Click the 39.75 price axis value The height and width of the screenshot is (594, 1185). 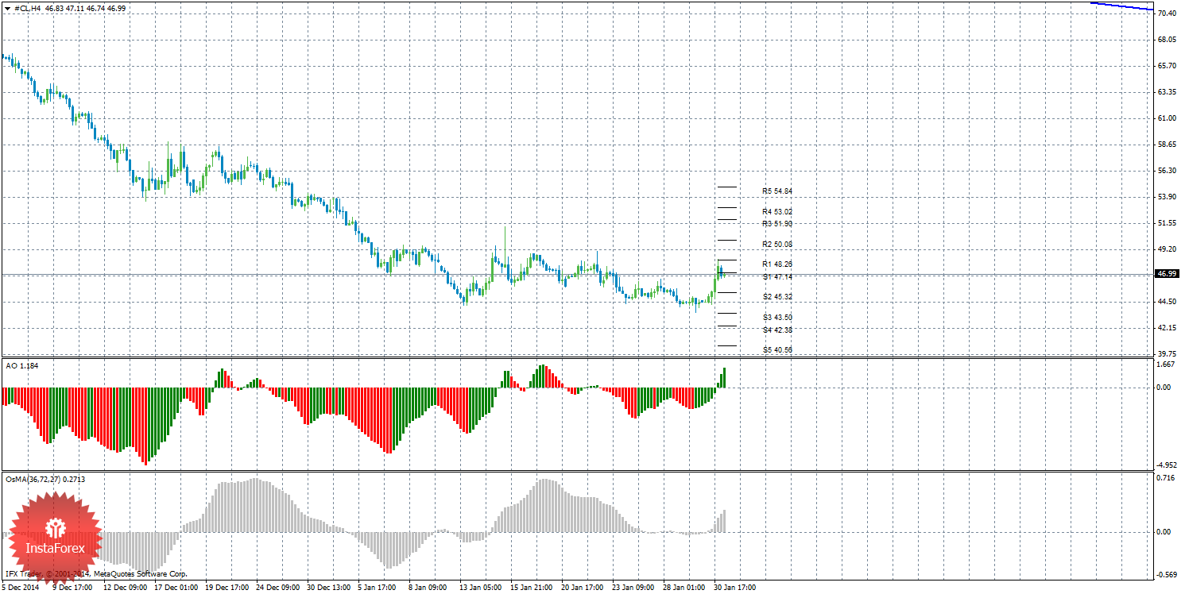1168,354
